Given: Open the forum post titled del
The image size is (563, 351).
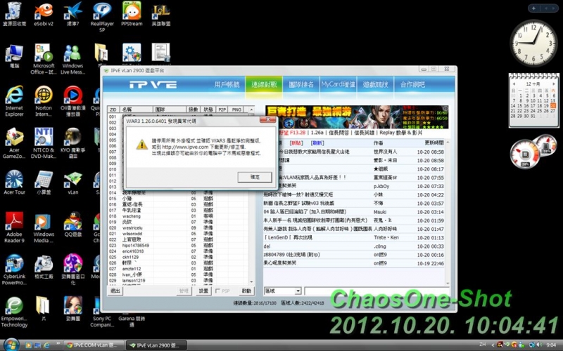Looking at the screenshot, I should click(x=267, y=246).
